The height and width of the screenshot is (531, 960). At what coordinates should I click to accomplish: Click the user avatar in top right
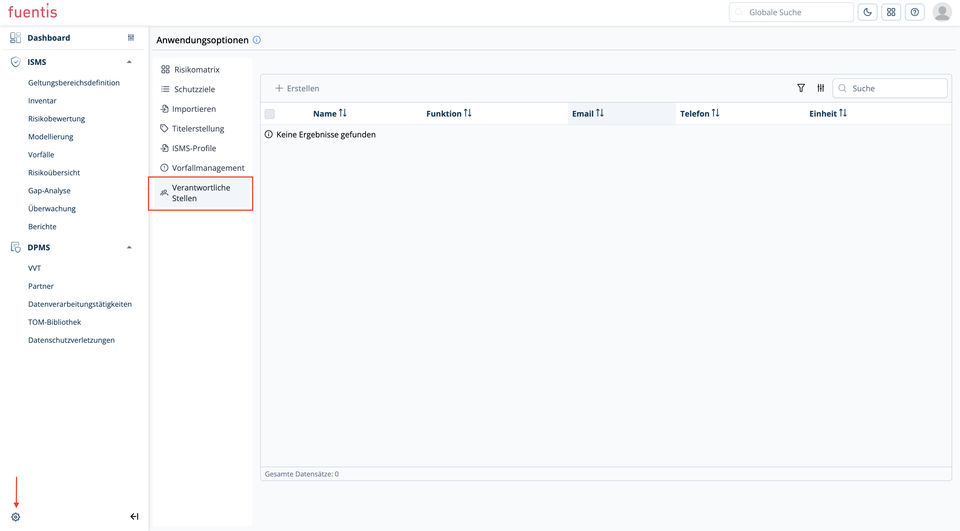coord(942,12)
